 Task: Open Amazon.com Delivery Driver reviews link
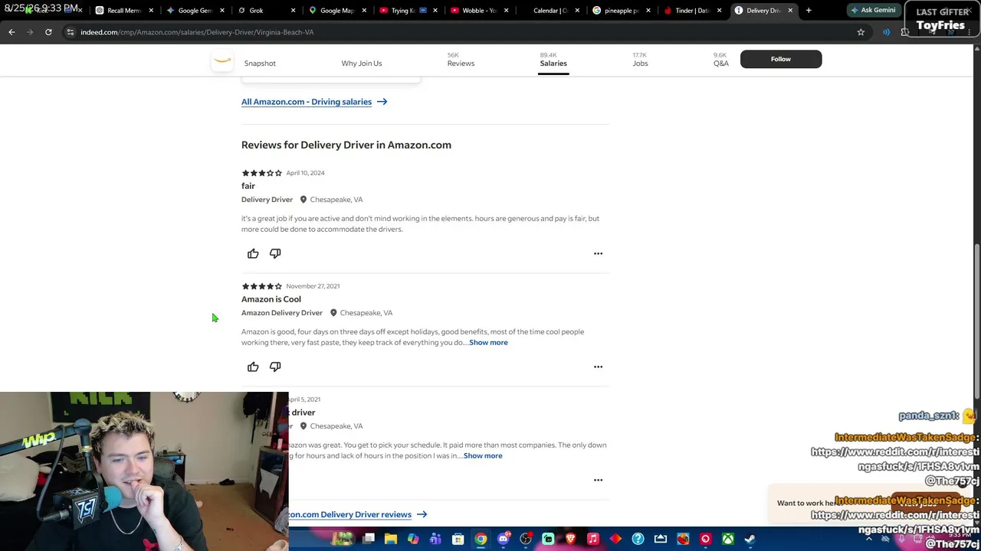click(x=357, y=514)
